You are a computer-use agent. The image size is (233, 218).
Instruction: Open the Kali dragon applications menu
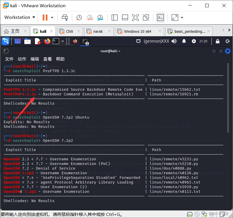[6, 41]
